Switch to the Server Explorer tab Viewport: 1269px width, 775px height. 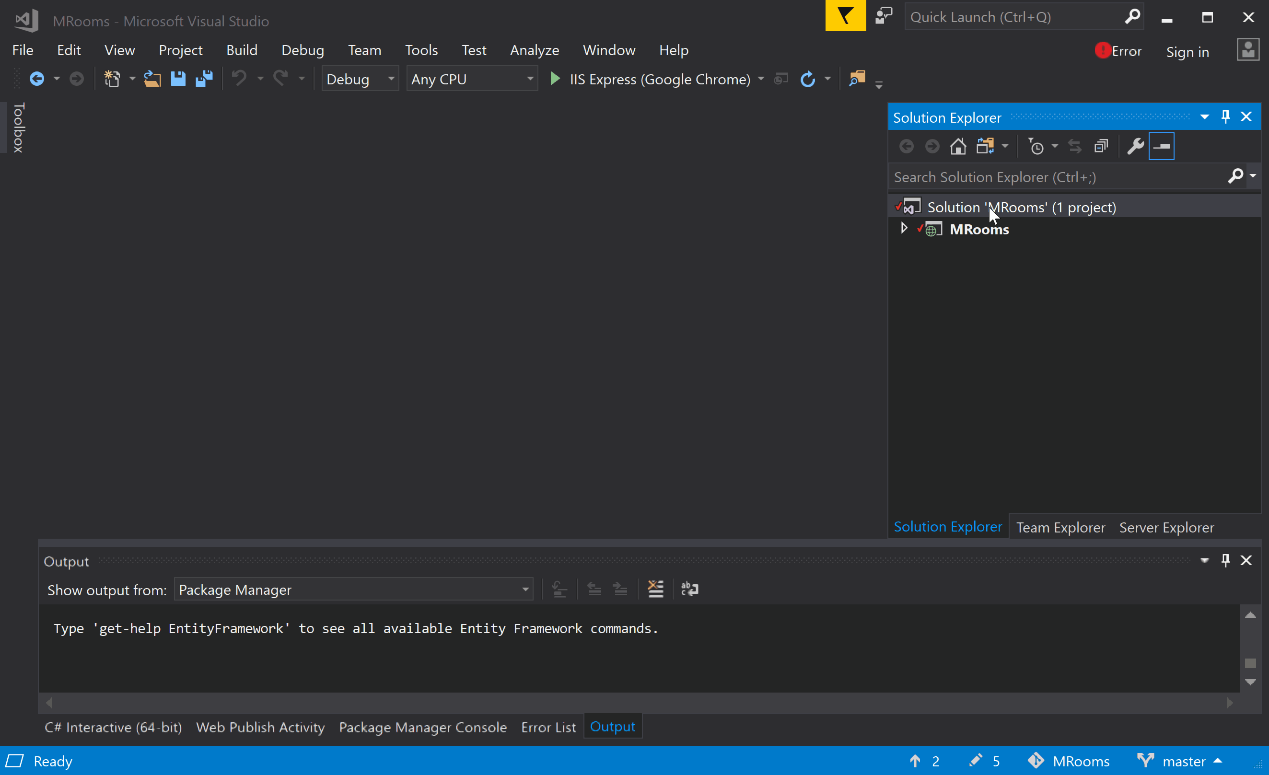[x=1166, y=527]
